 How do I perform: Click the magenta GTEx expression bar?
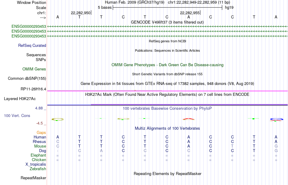tap(167, 91)
